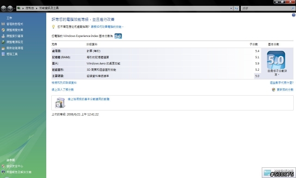Screen dimensions: 296x178
Task: Open the 'what do these numbers mean' link
Action: [282, 83]
